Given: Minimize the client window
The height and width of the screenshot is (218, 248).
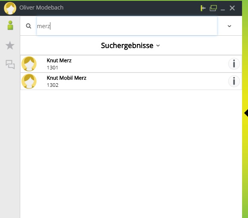Looking at the screenshot, I should [223, 8].
